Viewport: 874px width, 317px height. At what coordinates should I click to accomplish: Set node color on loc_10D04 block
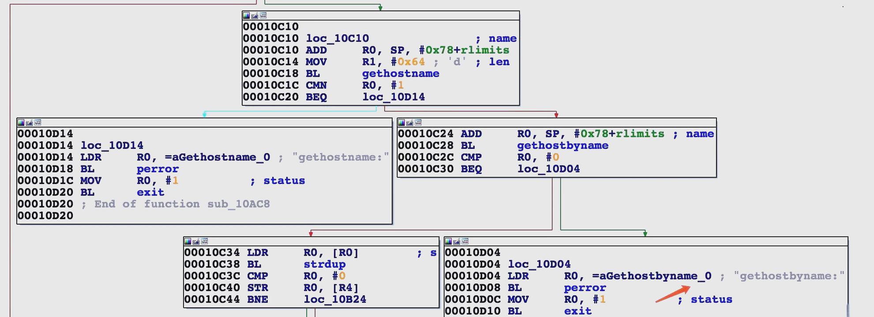(x=448, y=241)
